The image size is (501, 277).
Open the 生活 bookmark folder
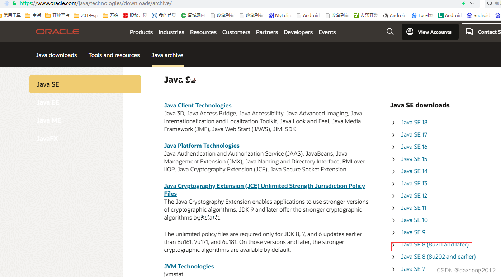click(x=33, y=15)
